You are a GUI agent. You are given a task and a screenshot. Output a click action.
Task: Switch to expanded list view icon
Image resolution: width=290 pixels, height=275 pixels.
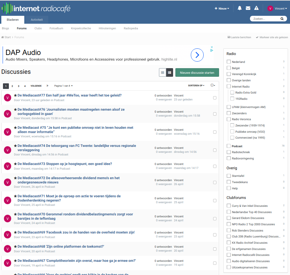click(x=169, y=73)
